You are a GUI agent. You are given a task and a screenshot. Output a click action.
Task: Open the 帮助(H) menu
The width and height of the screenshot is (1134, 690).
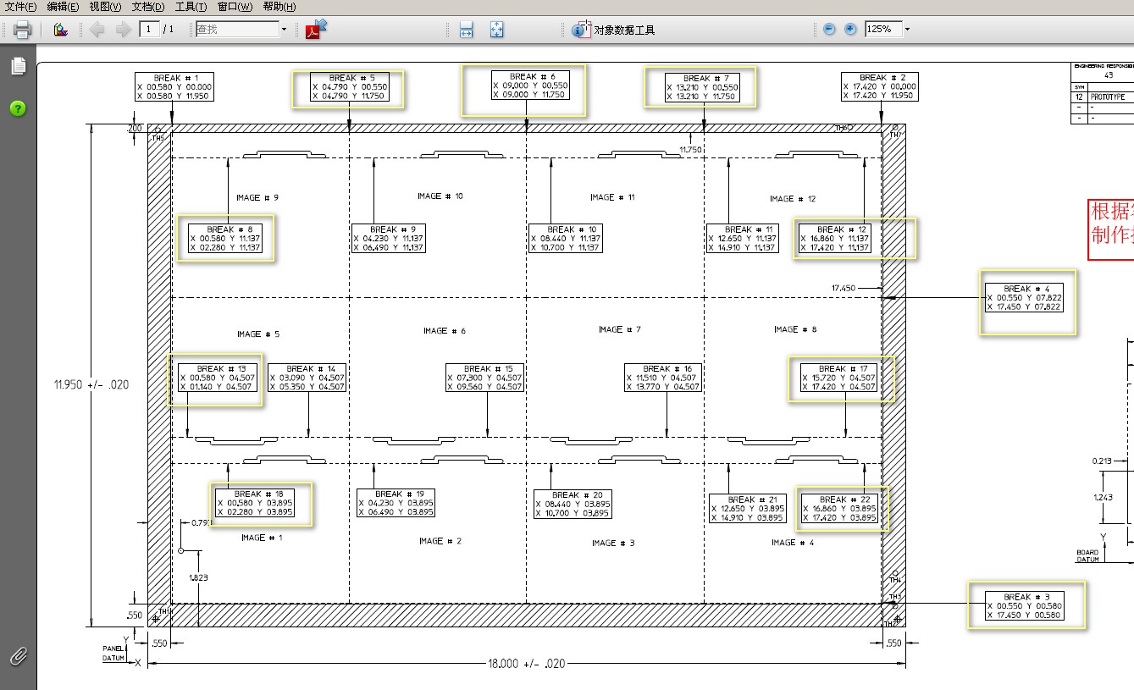(279, 7)
